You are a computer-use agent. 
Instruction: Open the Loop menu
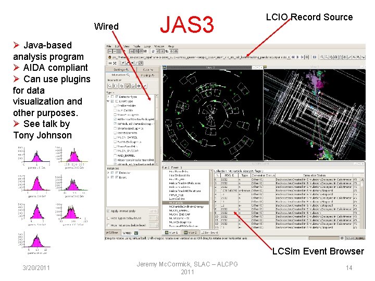(x=147, y=46)
